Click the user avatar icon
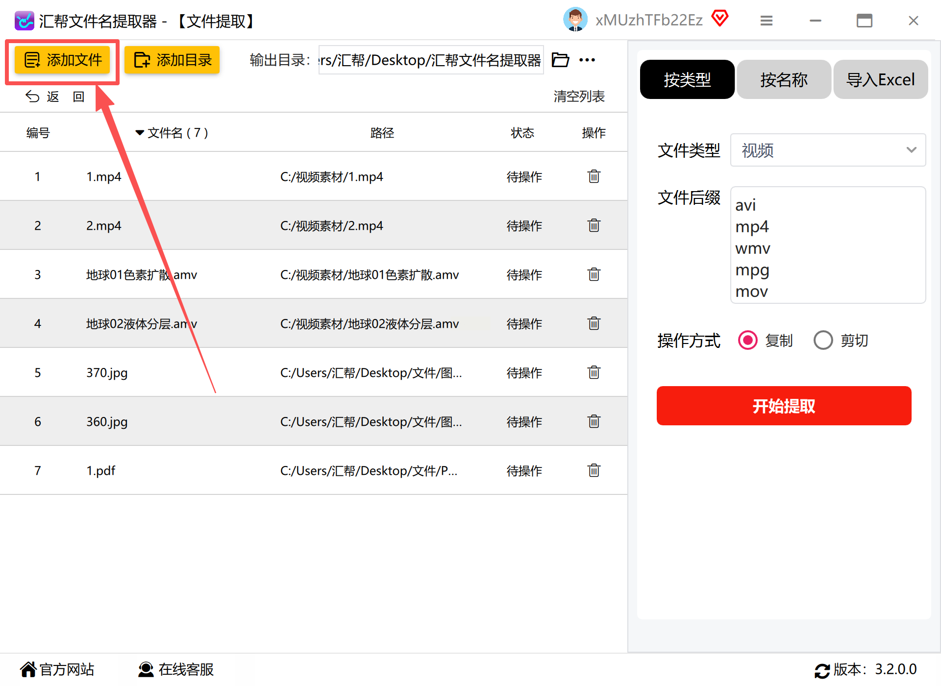The height and width of the screenshot is (686, 941). (x=575, y=20)
